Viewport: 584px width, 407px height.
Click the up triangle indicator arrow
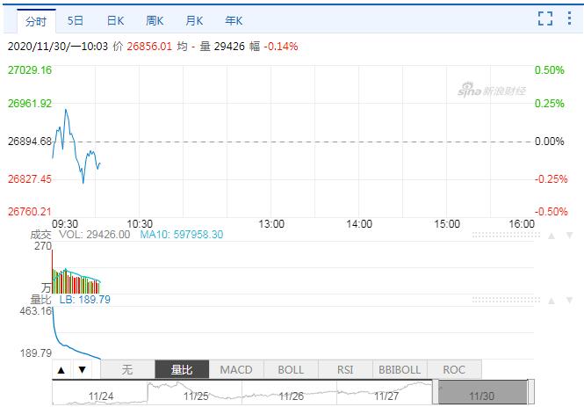pyautogui.click(x=61, y=370)
